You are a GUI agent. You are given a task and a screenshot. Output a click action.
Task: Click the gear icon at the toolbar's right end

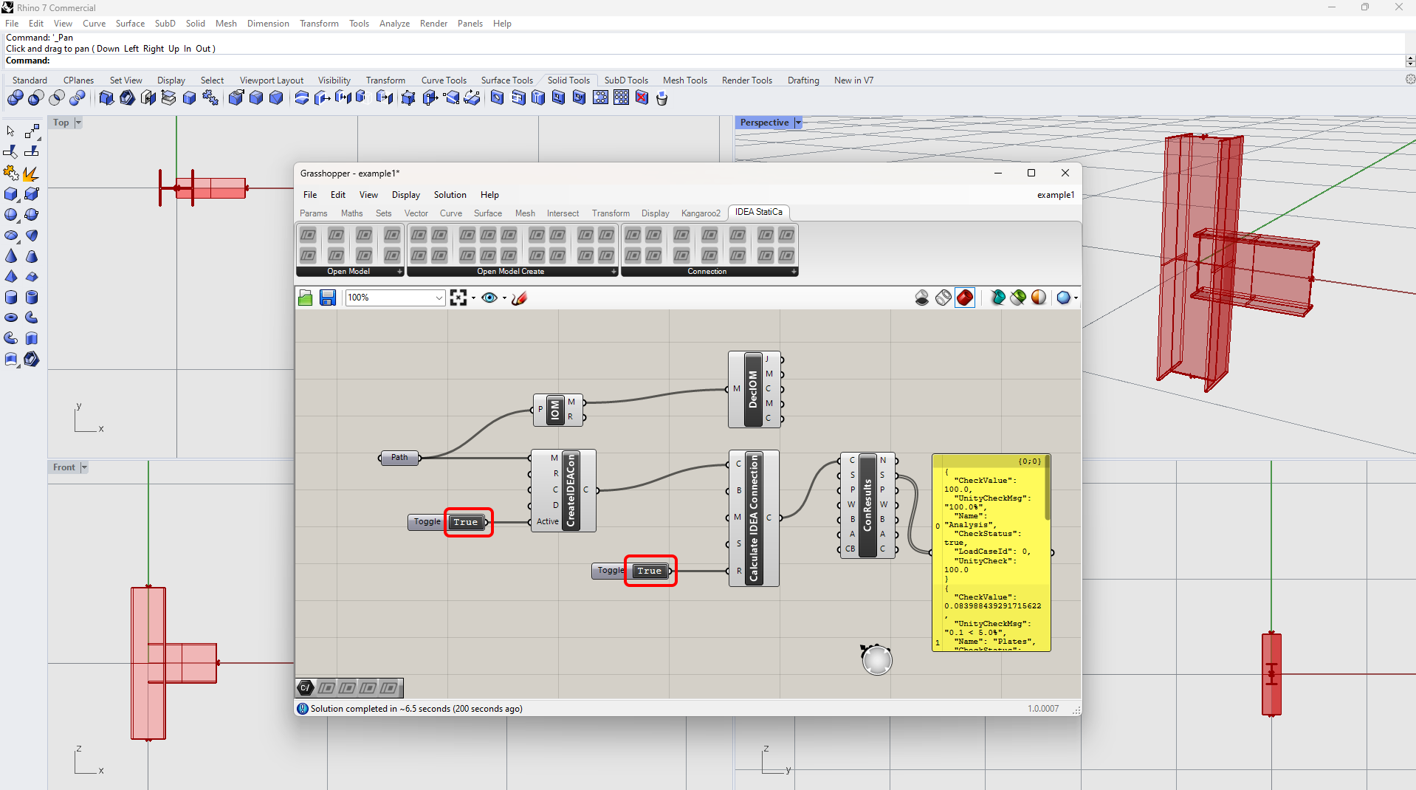(x=1409, y=80)
